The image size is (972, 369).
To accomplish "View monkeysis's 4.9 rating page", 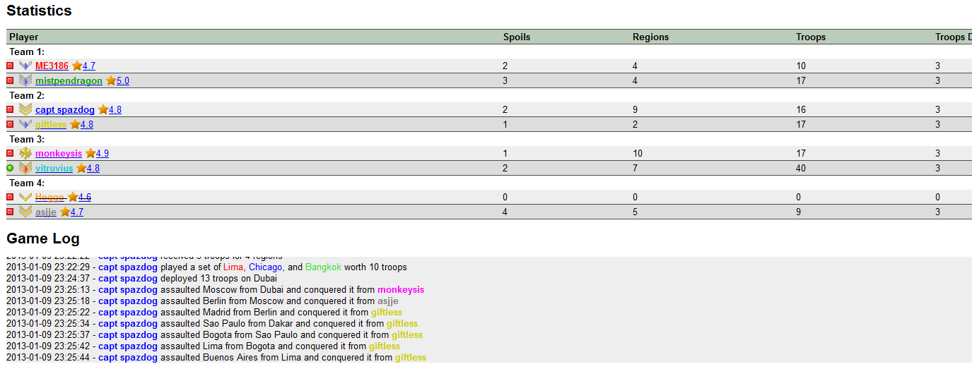I will 103,153.
